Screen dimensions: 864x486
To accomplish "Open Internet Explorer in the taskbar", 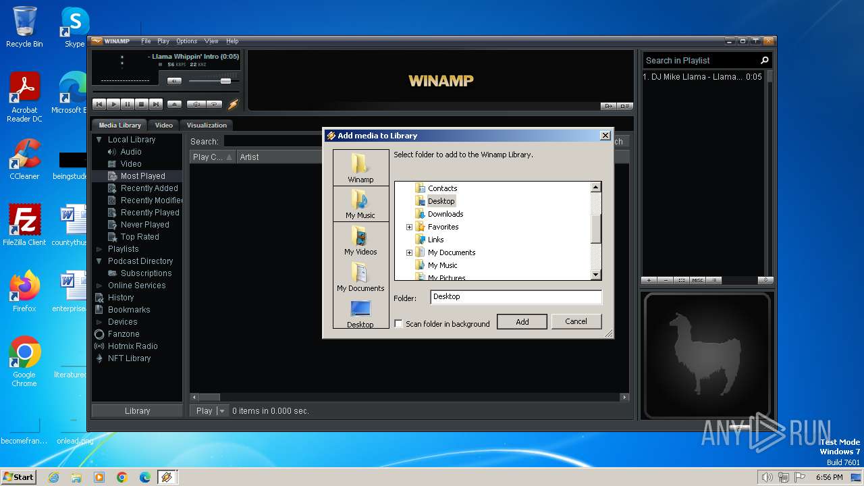I will [x=53, y=477].
